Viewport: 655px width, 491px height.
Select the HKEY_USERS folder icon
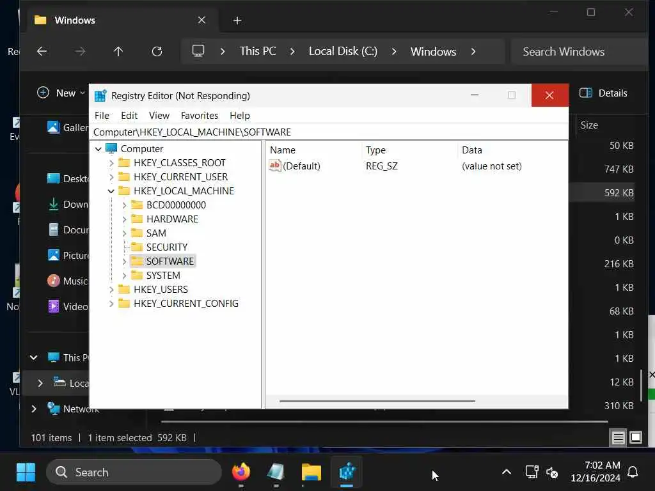tap(124, 289)
